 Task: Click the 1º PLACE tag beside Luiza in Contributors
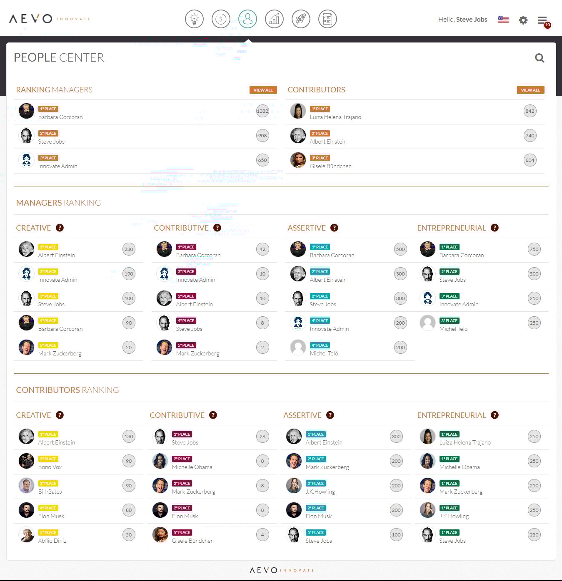[320, 109]
